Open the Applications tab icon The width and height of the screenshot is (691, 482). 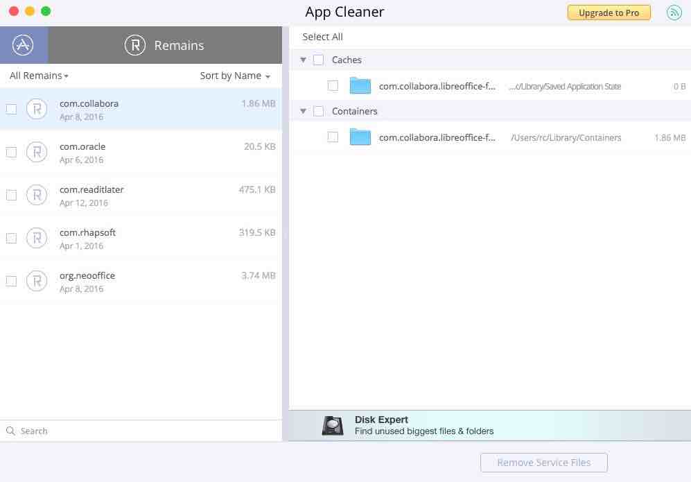pos(23,45)
